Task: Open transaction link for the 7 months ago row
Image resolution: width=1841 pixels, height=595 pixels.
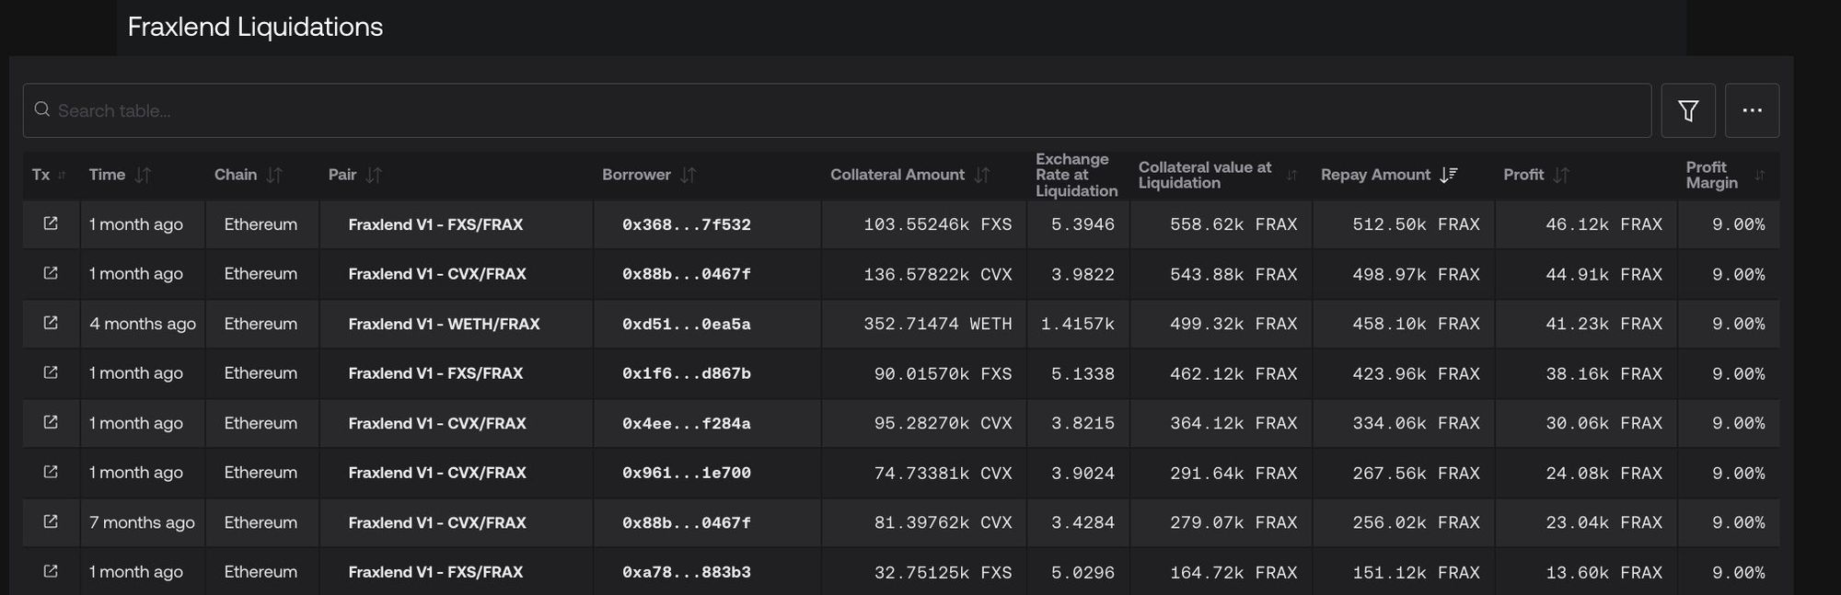Action: [51, 521]
